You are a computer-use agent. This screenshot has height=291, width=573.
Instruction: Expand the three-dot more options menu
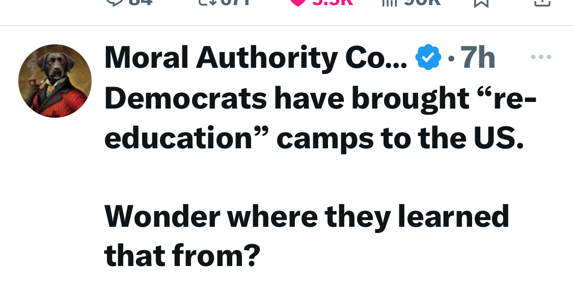(541, 57)
